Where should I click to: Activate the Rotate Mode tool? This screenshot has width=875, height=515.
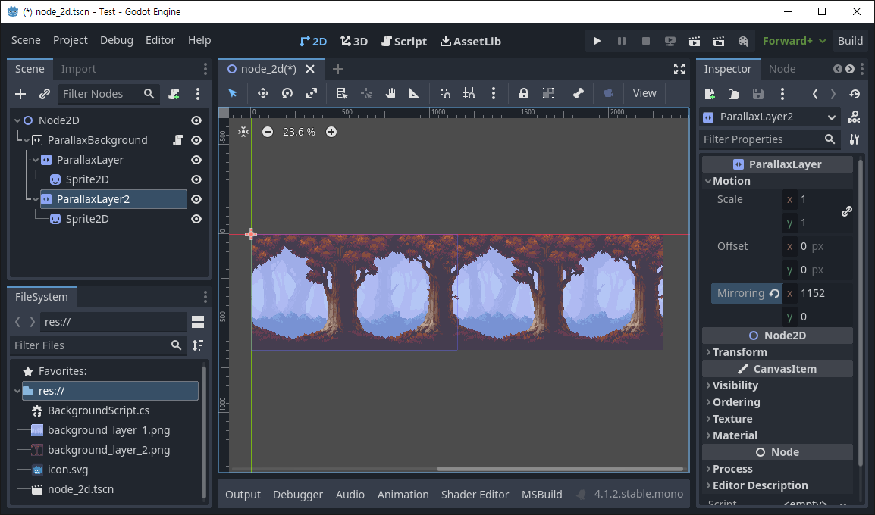[287, 93]
